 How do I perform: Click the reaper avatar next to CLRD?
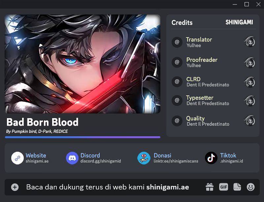coord(250,82)
